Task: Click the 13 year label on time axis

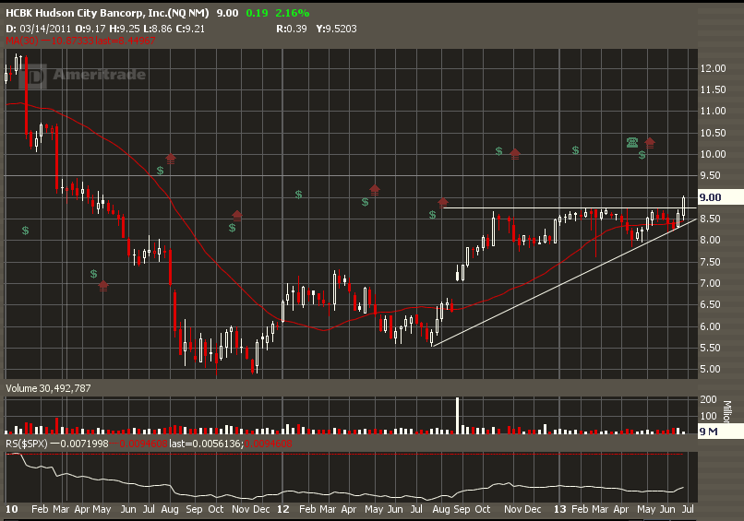Action: click(560, 509)
